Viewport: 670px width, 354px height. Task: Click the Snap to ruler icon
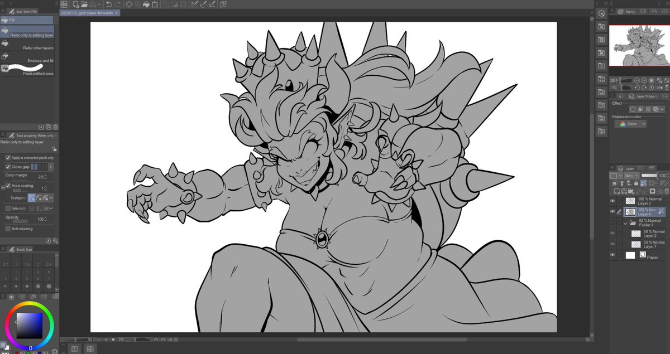coord(194,4)
